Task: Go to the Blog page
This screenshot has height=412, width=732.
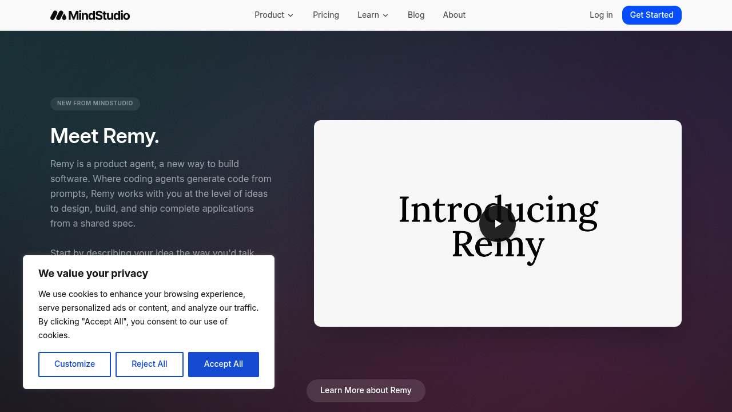Action: coord(416,15)
